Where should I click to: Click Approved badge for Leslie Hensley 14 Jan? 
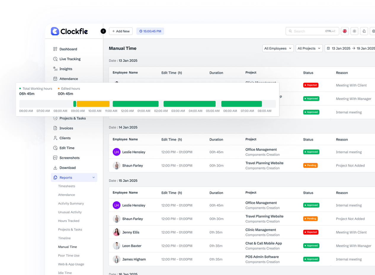click(x=311, y=152)
